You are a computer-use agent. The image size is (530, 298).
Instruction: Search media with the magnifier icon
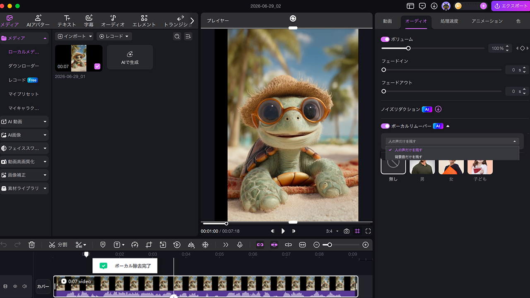(177, 36)
